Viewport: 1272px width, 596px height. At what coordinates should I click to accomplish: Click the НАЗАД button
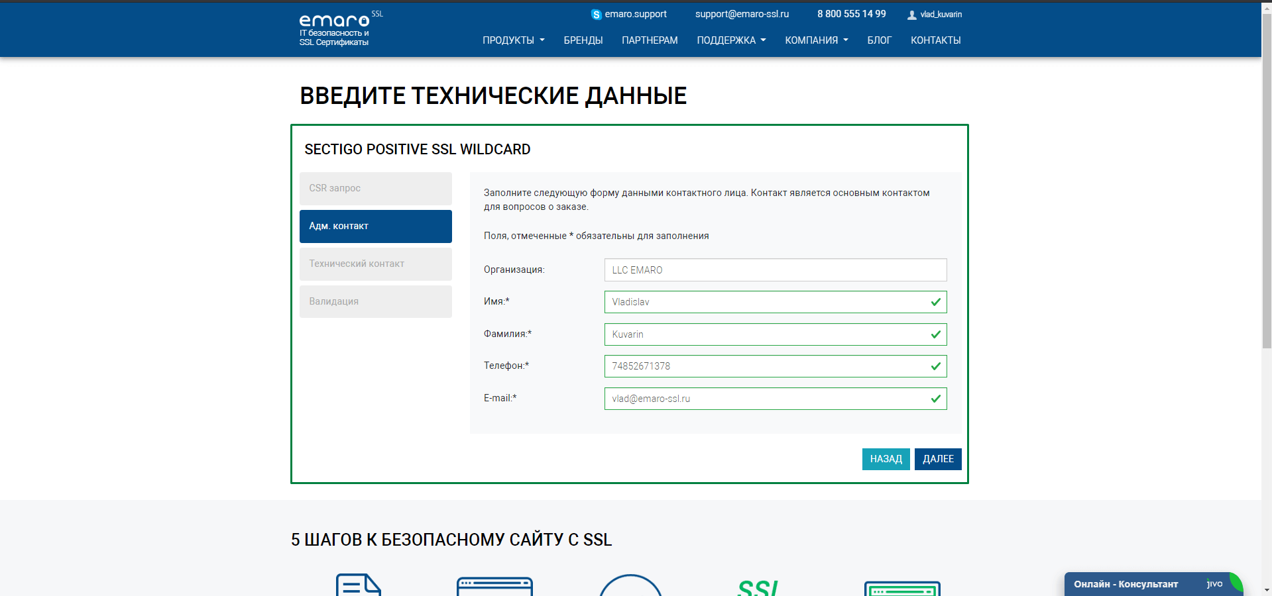[x=886, y=459]
